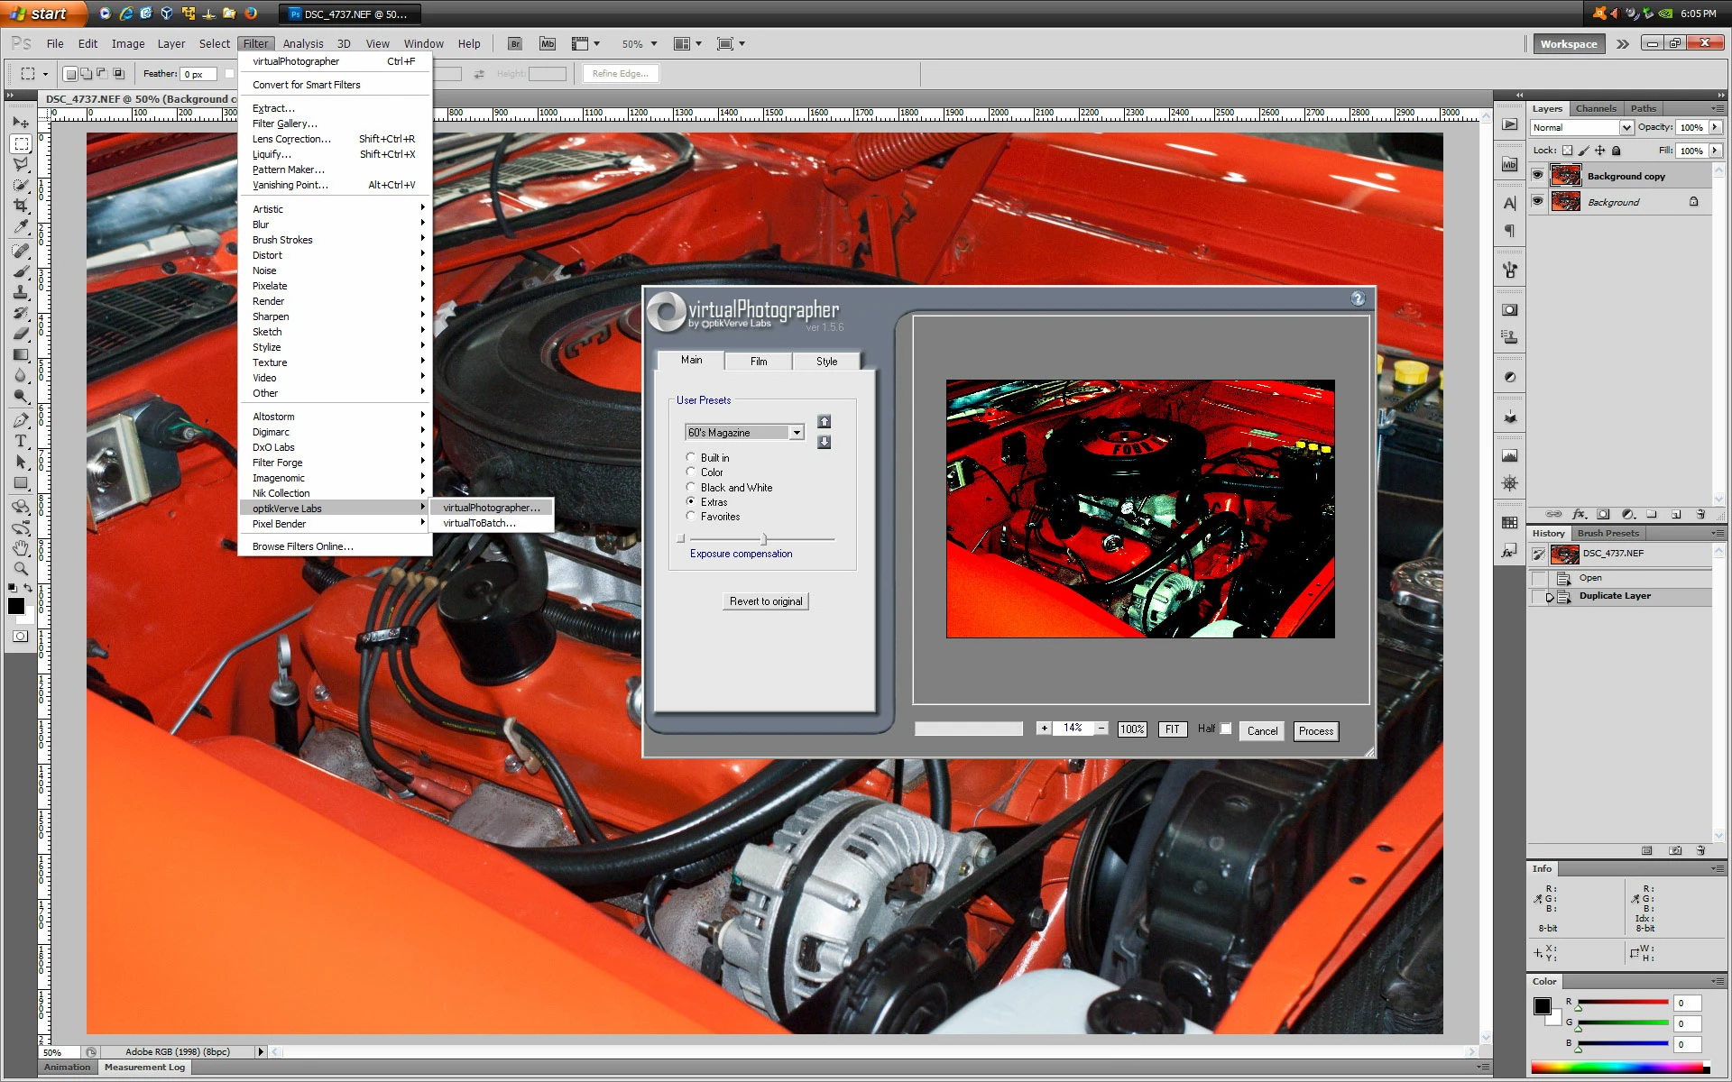1732x1082 pixels.
Task: Open the 60's Magazine preset dropdown
Action: [797, 433]
